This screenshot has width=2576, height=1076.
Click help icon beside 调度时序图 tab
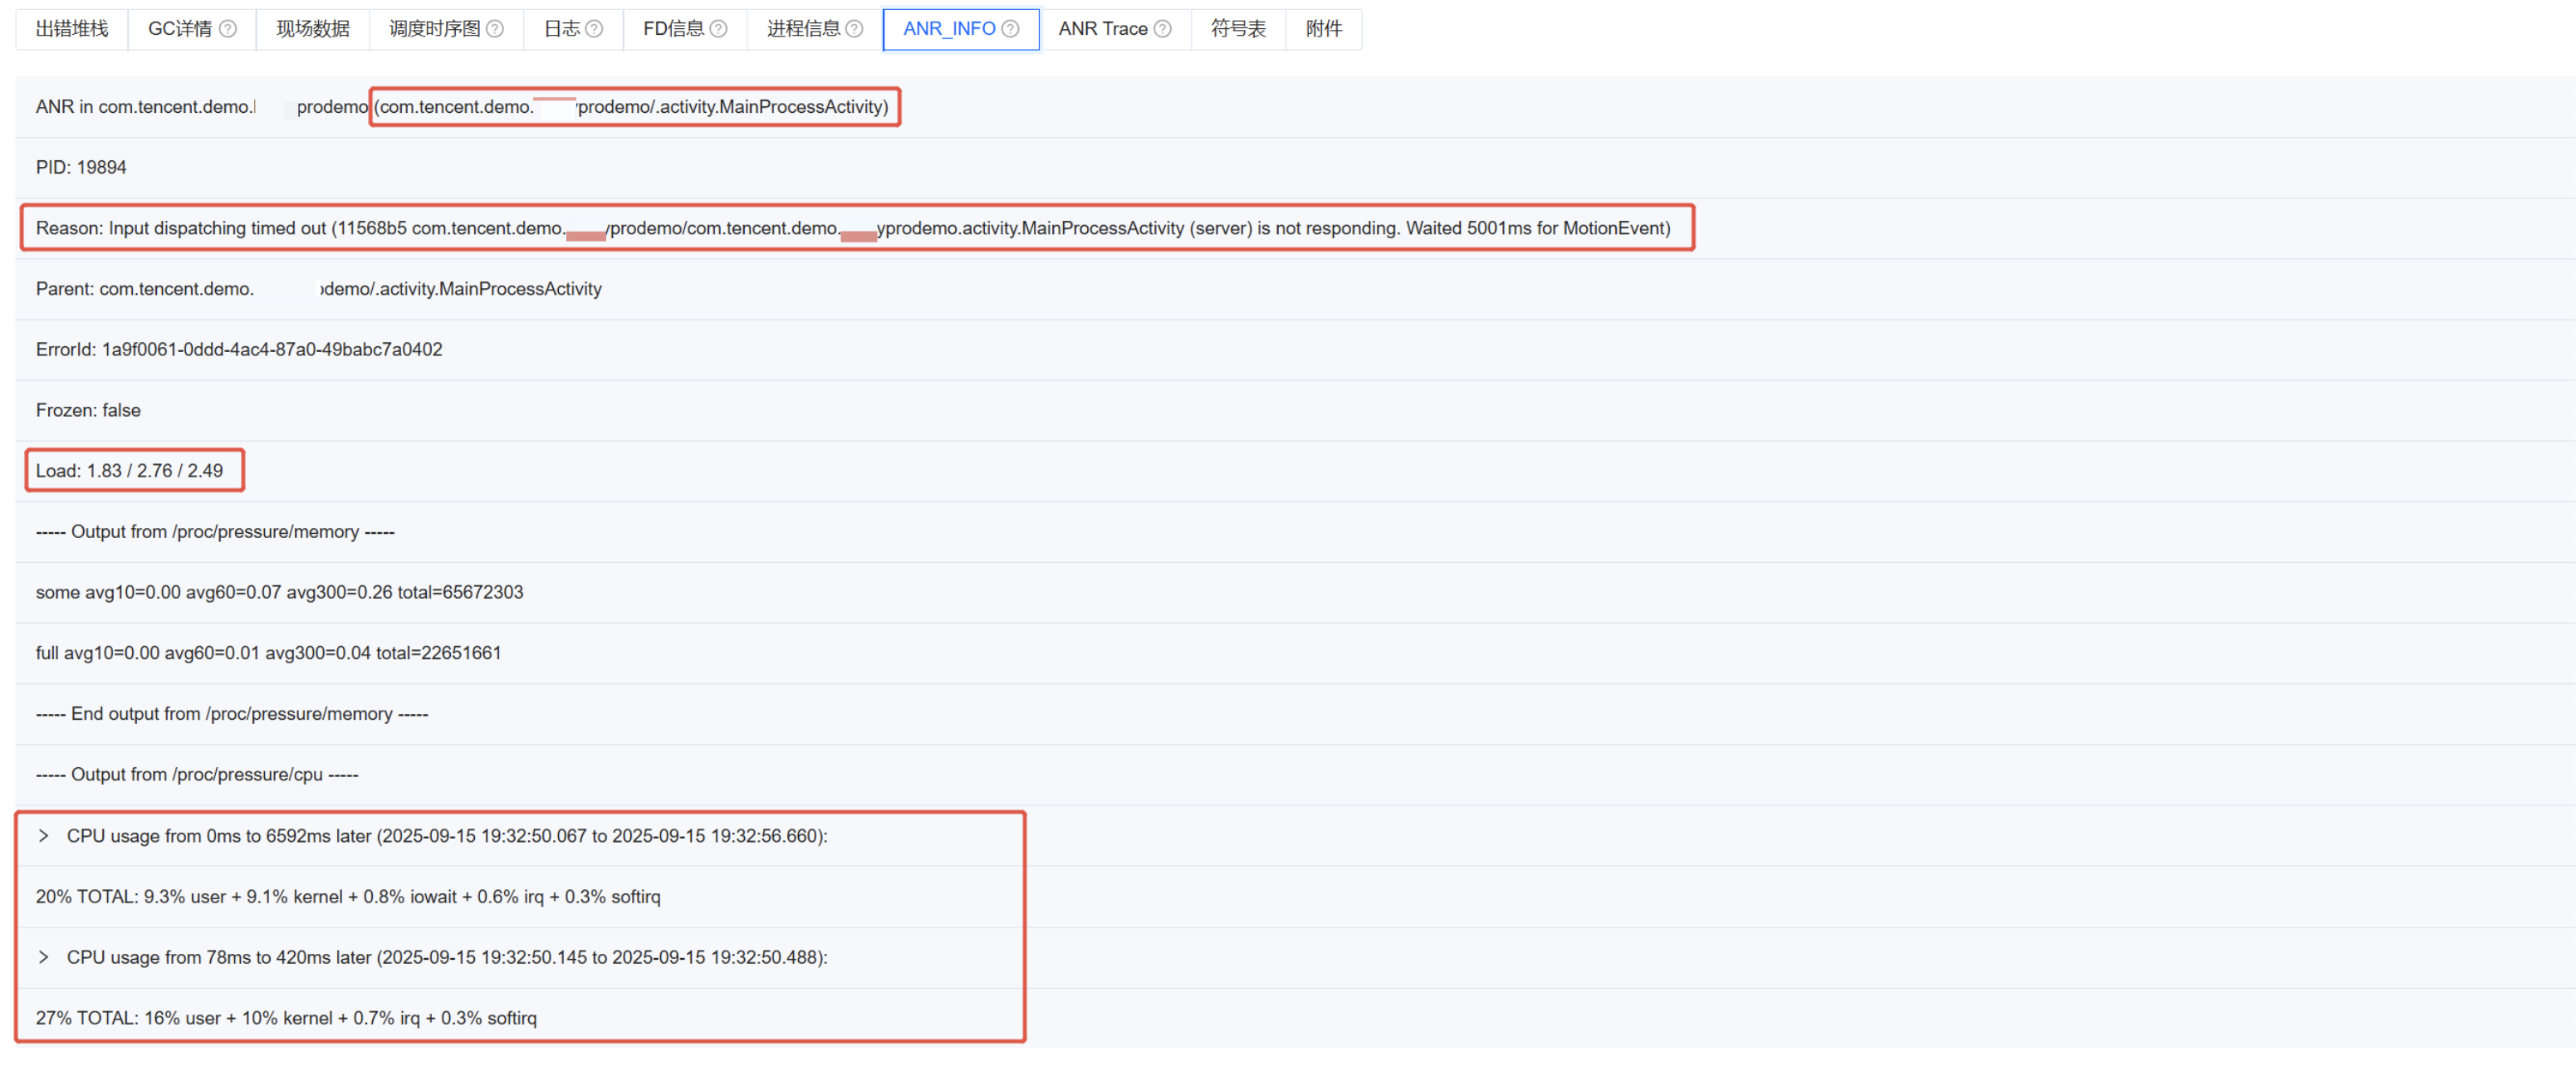(495, 29)
